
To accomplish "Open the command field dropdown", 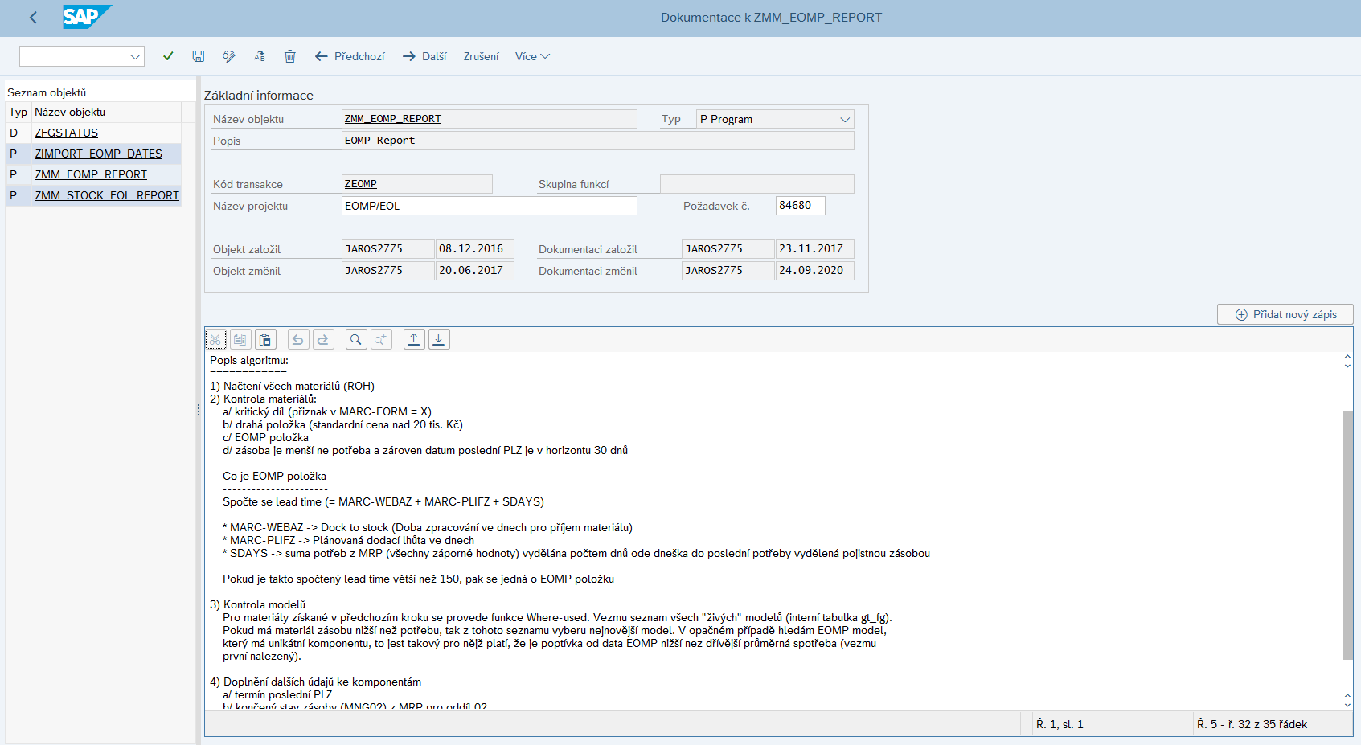I will click(135, 56).
